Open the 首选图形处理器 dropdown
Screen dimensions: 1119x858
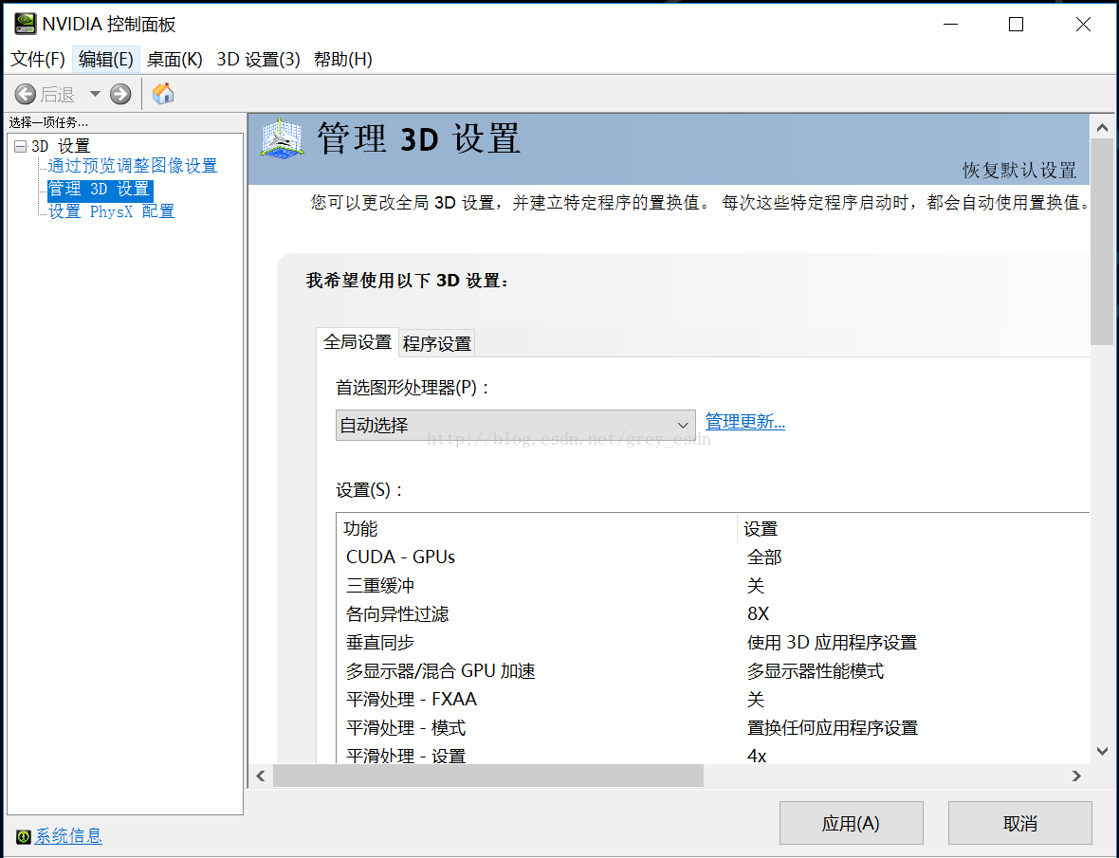click(x=515, y=425)
